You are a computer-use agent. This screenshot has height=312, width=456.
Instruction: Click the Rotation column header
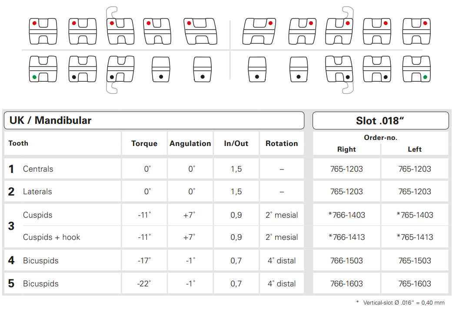point(282,143)
